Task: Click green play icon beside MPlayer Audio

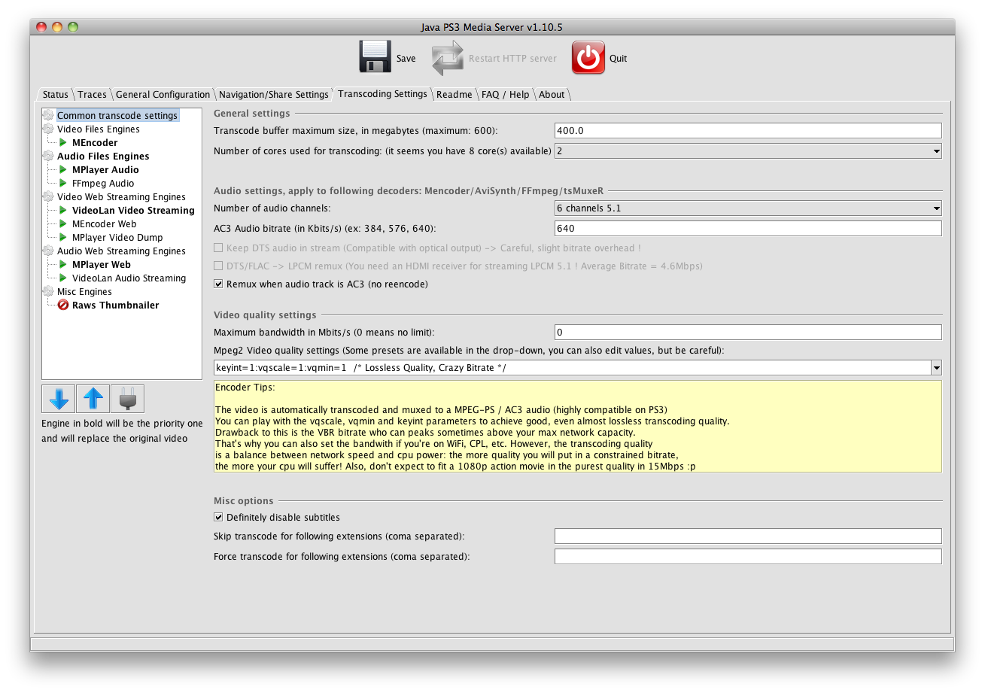Action: click(x=63, y=170)
